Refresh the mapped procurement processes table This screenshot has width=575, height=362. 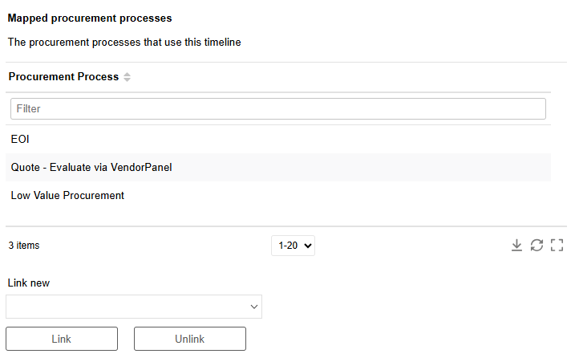[537, 246]
